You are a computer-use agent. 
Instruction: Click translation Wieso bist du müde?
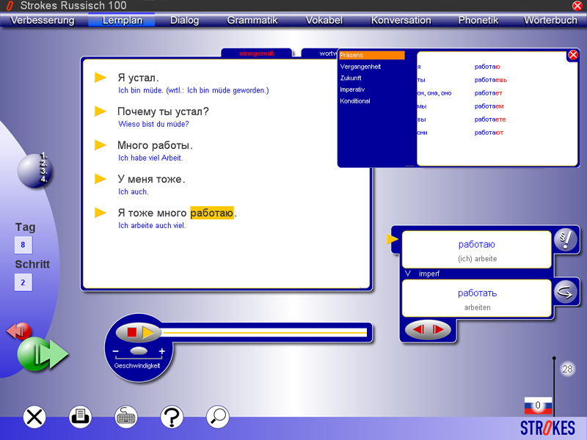153,124
